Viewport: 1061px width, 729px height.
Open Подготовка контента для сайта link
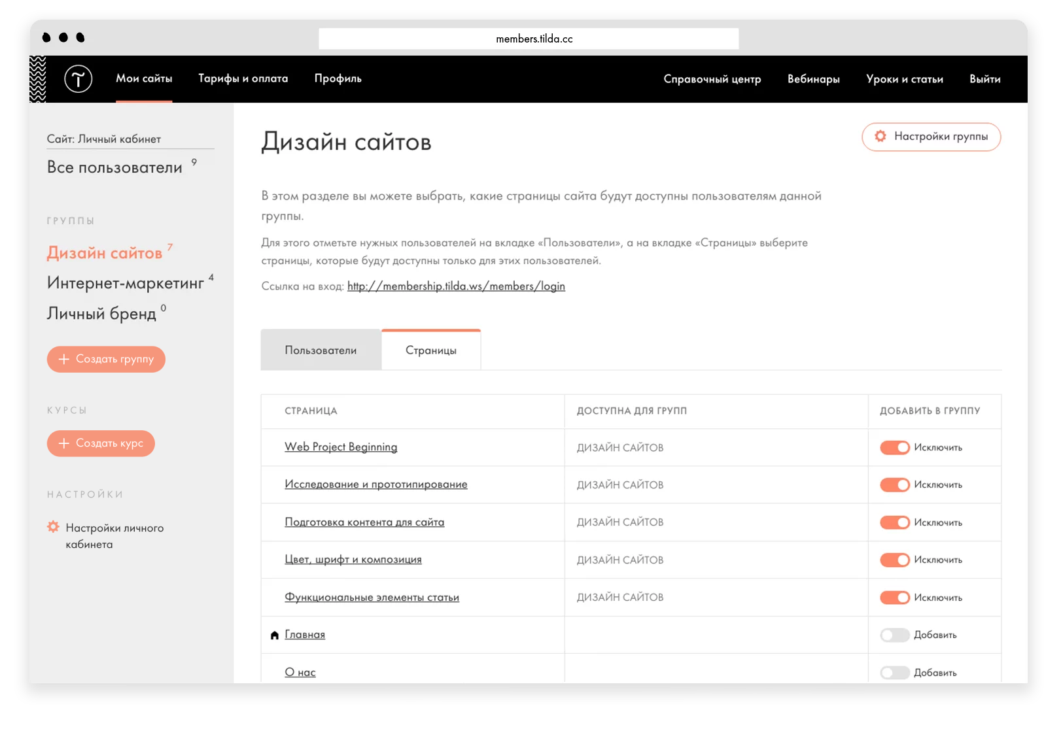tap(364, 522)
